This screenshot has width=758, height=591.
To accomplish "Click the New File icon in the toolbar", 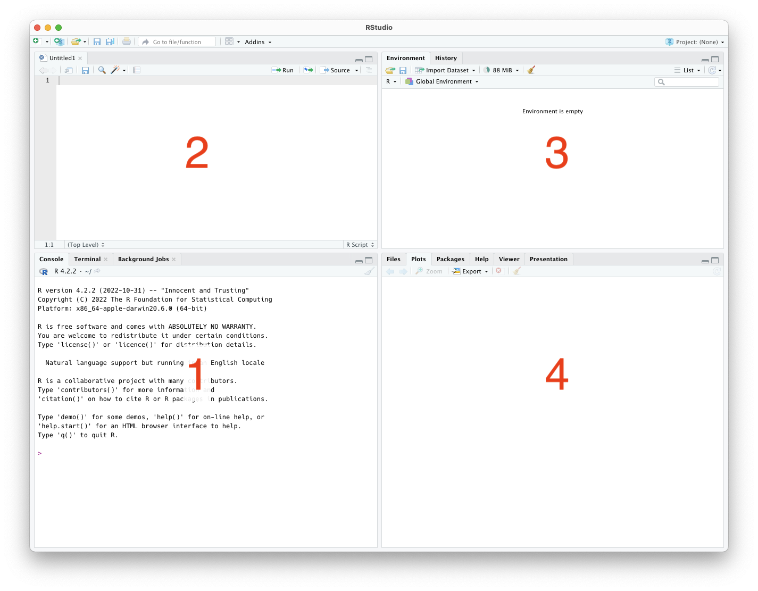I will coord(36,41).
